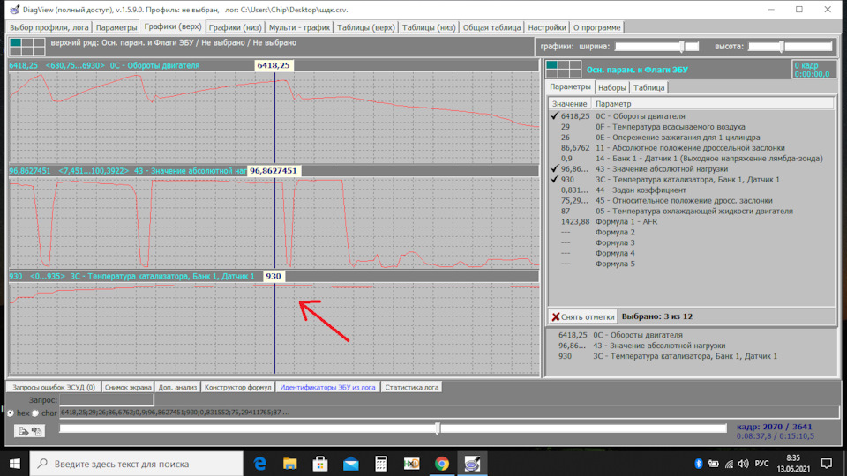
Task: Click into Запрос input field
Action: (107, 400)
